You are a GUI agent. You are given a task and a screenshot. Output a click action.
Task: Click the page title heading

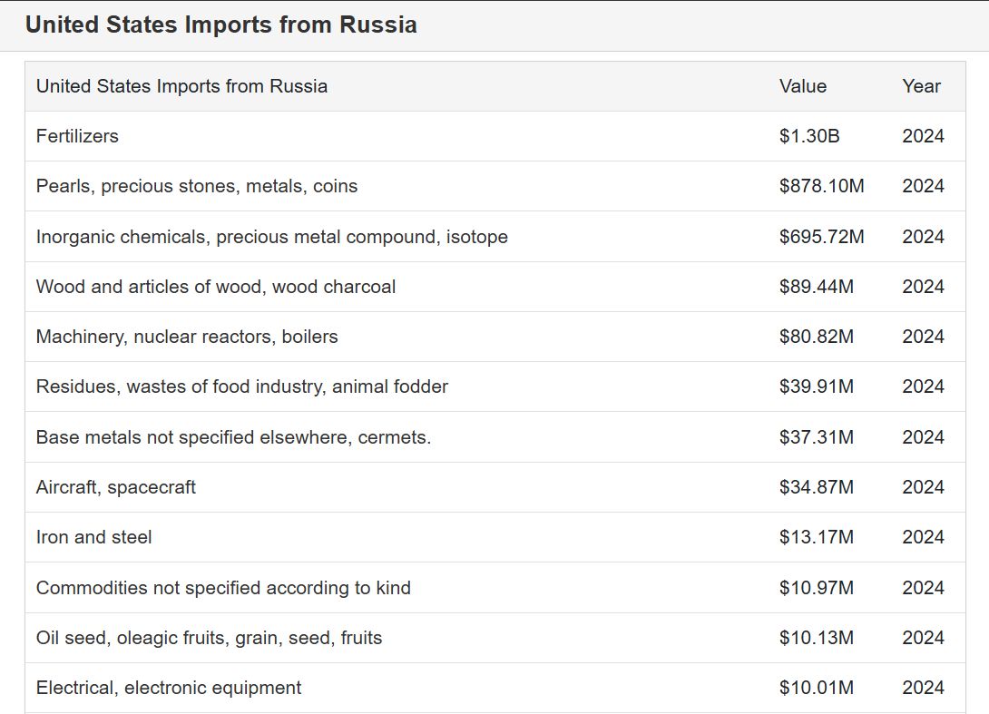pos(221,24)
